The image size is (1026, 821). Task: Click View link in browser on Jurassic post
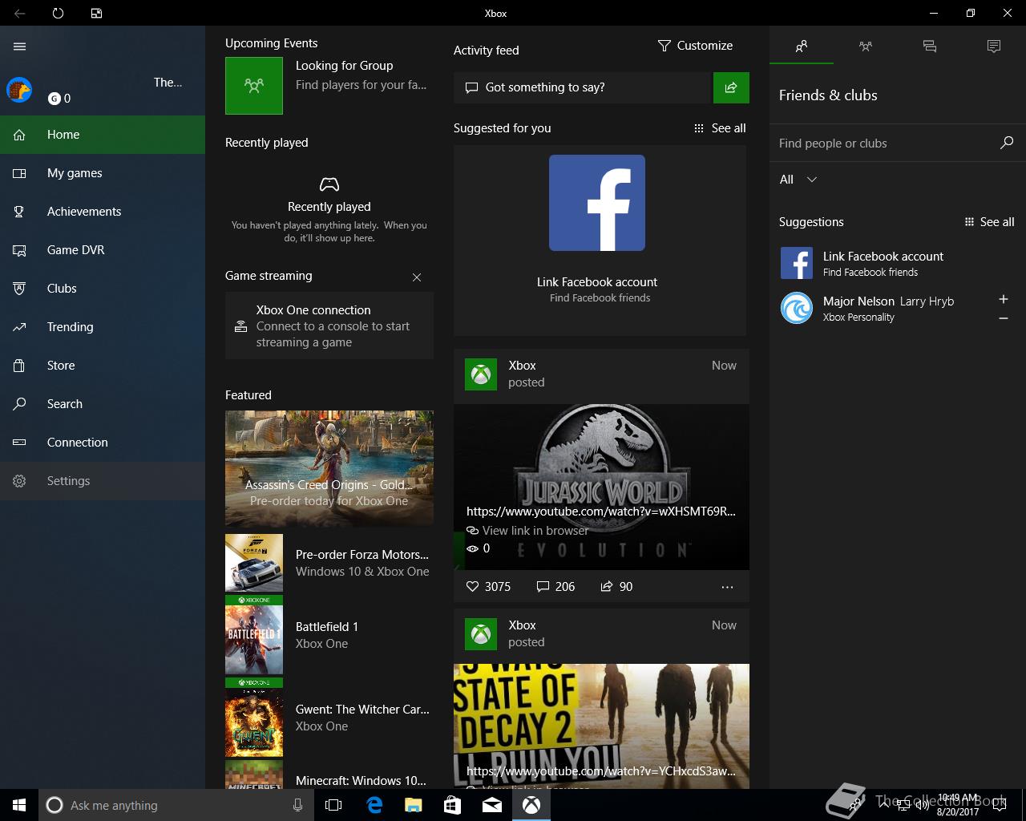[x=527, y=531]
